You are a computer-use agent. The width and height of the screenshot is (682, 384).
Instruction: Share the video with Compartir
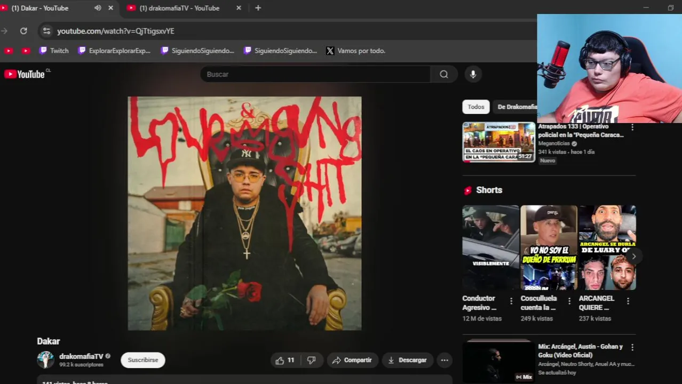coord(352,360)
